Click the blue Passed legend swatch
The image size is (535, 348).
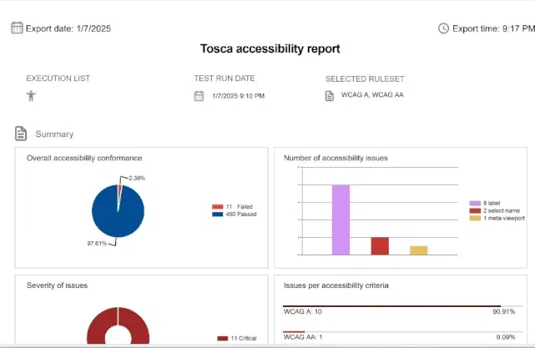point(218,214)
